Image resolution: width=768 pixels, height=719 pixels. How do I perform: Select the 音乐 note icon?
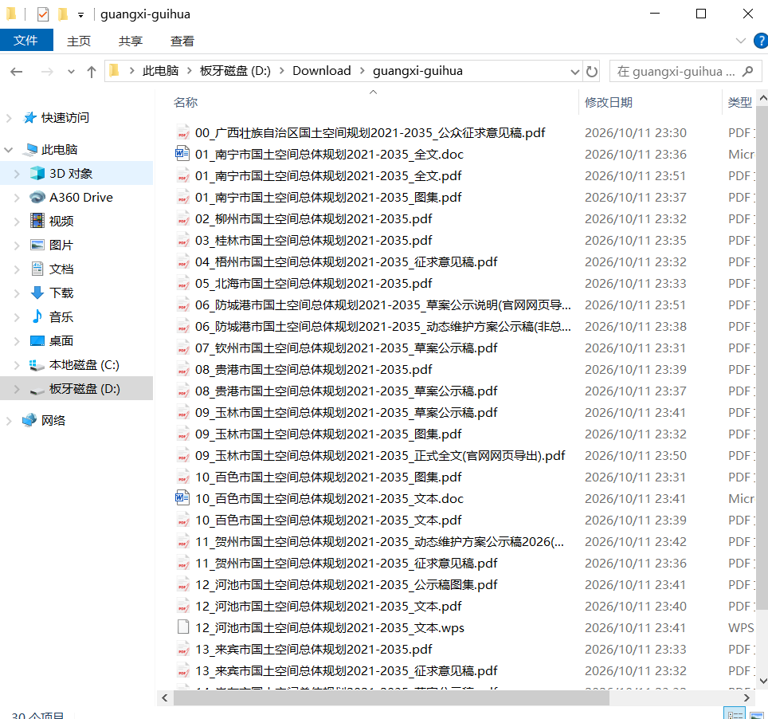point(37,316)
